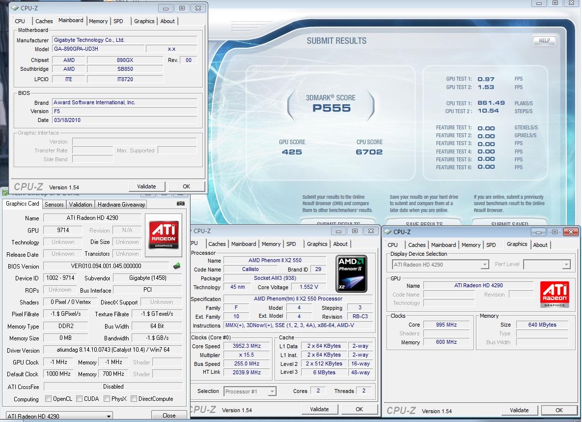Click the Core Speed value 3952.3 MHz
582x422 pixels.
click(x=247, y=346)
